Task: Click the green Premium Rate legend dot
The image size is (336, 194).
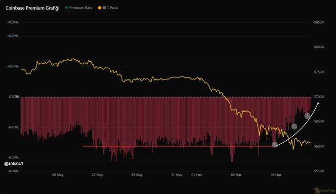Action: point(66,8)
